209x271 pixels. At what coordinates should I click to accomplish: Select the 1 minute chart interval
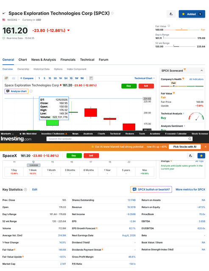pos(39,78)
